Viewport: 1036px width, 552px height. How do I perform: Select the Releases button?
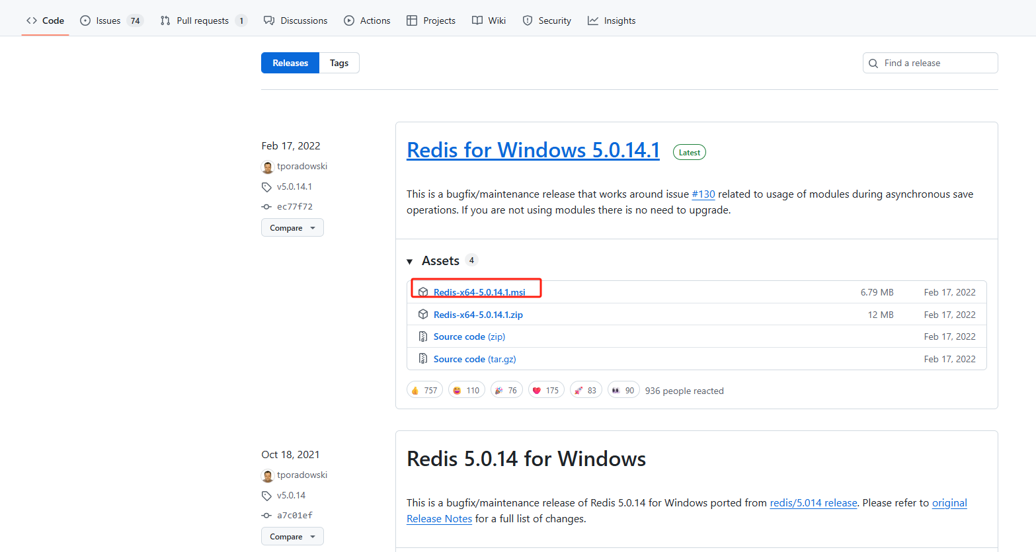290,63
